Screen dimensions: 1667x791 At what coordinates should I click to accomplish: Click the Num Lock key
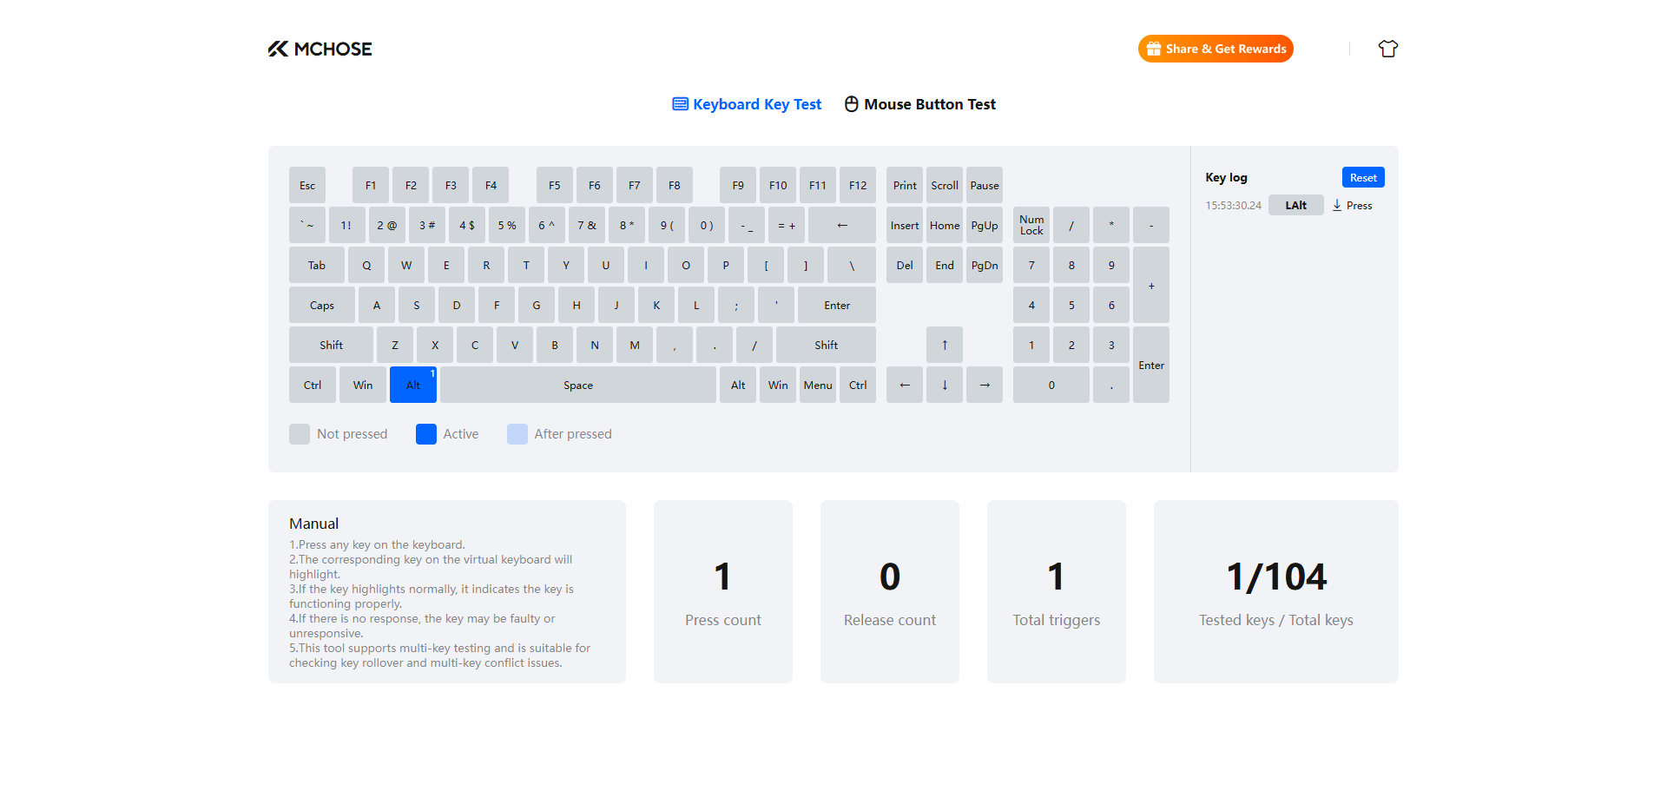point(1031,225)
